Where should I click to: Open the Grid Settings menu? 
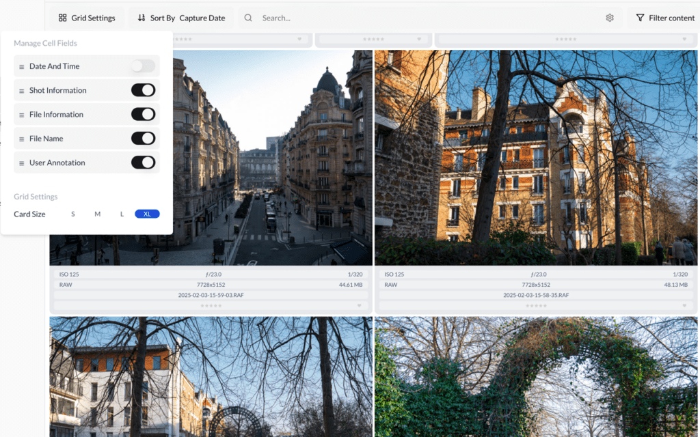pos(87,18)
